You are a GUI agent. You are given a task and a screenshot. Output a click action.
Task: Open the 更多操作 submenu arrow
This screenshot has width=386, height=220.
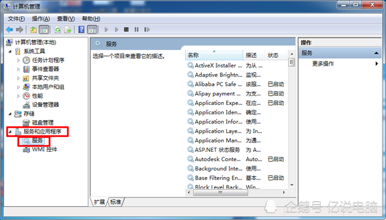pos(376,64)
